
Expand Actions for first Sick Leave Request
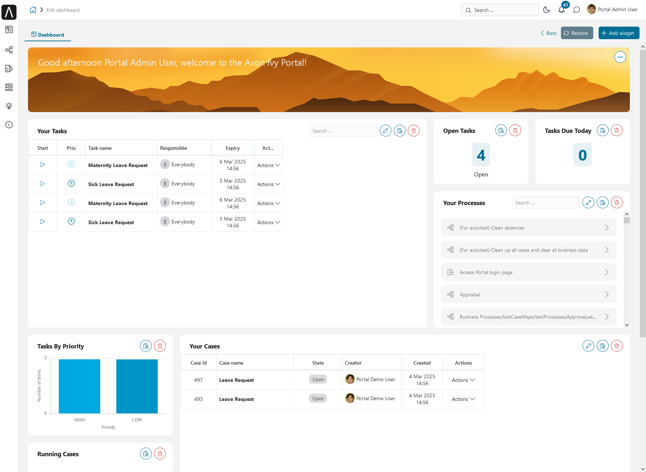tap(268, 184)
